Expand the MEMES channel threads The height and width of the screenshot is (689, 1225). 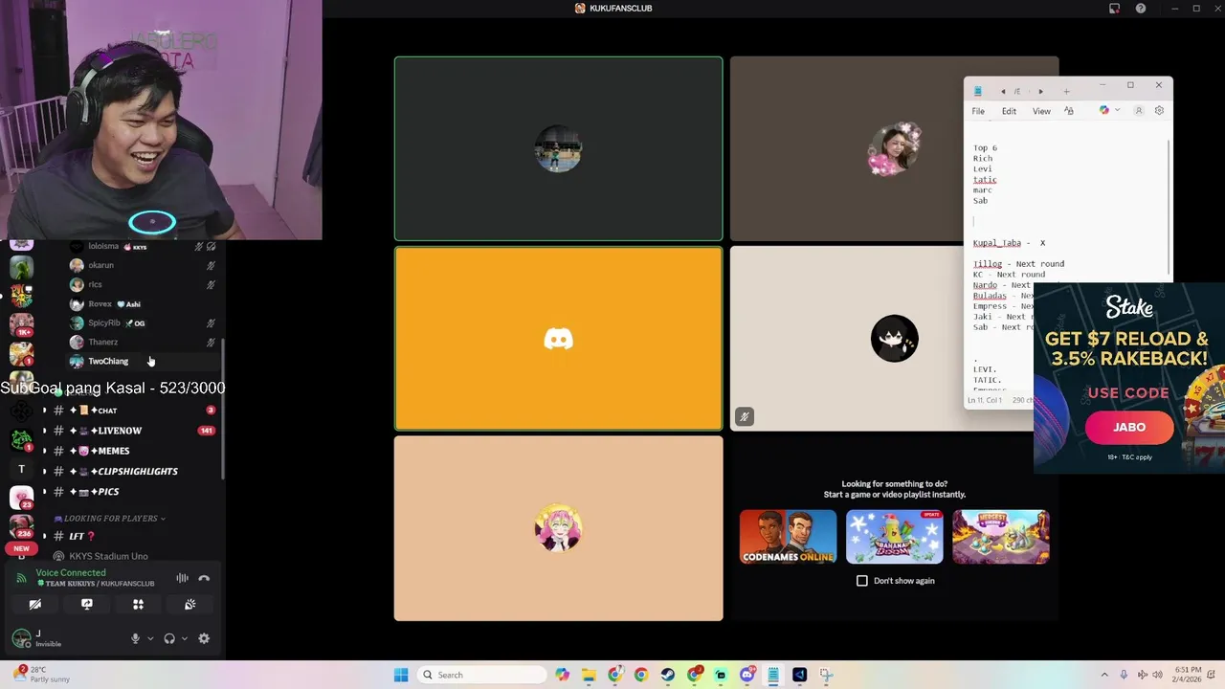43,451
